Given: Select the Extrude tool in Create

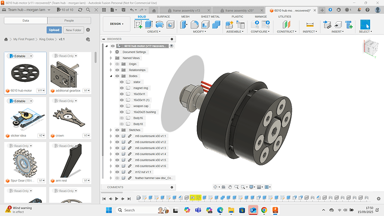Looking at the screenshot, I should (149, 24).
